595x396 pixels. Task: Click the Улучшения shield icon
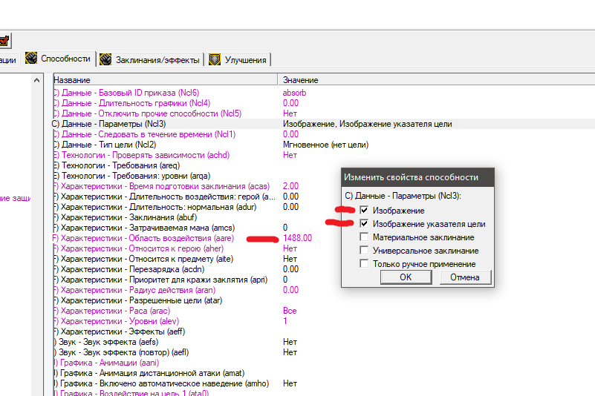click(215, 59)
